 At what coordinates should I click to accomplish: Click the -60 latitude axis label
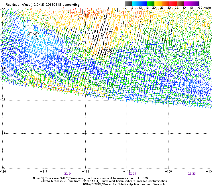click(x=3, y=168)
